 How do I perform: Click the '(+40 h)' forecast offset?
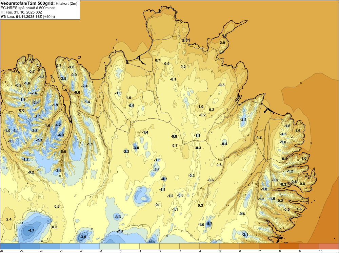point(49,17)
